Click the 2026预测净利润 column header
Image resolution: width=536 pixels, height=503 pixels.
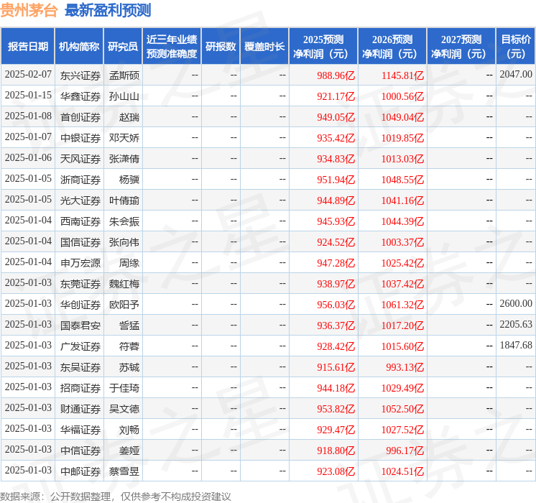coord(392,47)
